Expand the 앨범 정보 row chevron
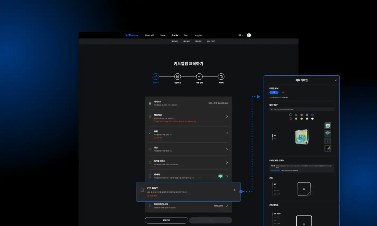Screen dimensions: 377x226 [x=227, y=117]
